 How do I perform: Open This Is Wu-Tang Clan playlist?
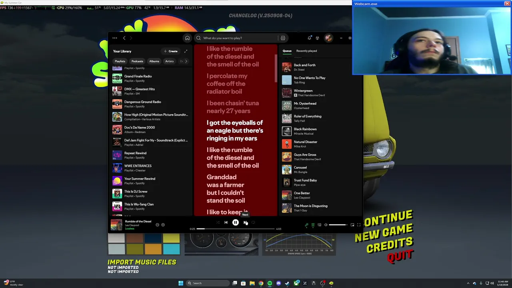[x=150, y=206]
